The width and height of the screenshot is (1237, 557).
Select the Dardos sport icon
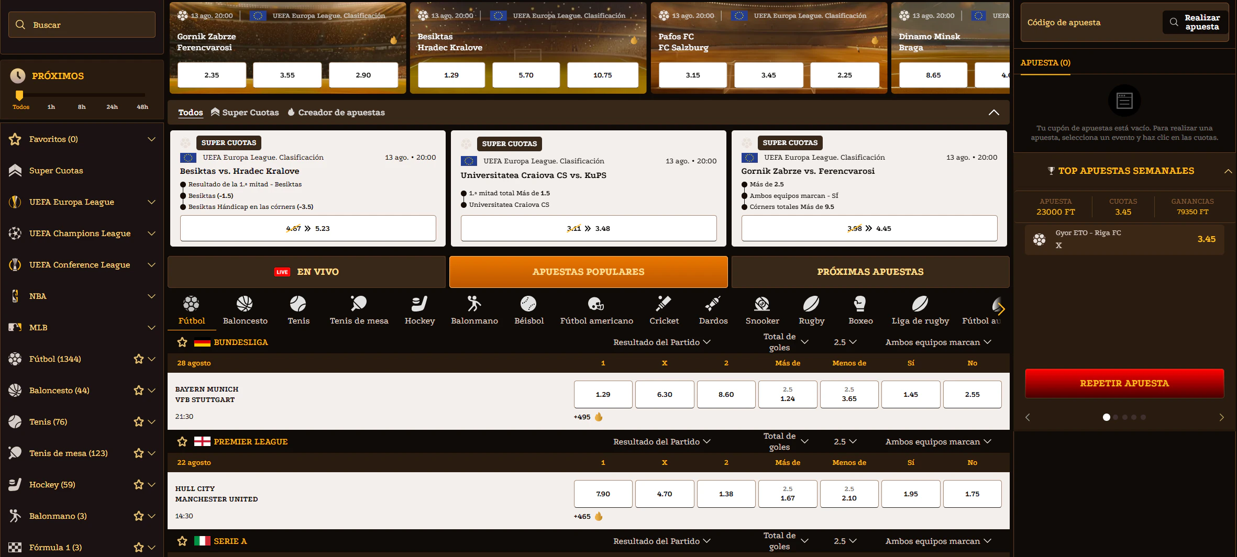(713, 304)
